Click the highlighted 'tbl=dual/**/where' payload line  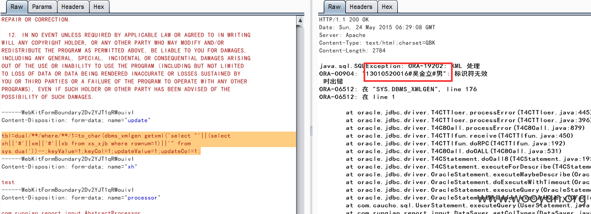click(116, 135)
